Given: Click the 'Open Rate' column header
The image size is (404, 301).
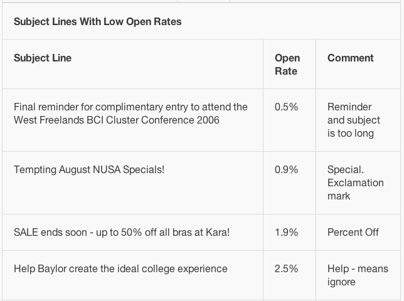Looking at the screenshot, I should 287,65.
